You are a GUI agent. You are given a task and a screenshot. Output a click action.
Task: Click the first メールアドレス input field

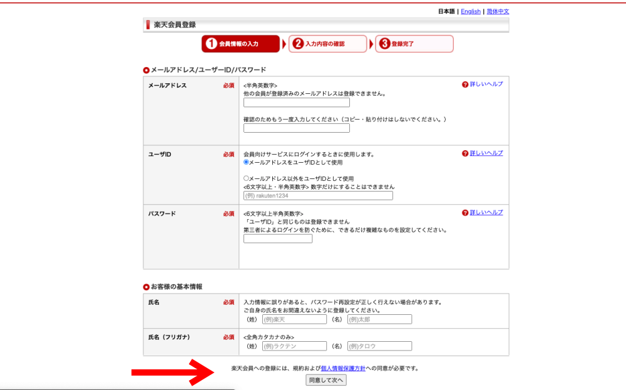(297, 103)
